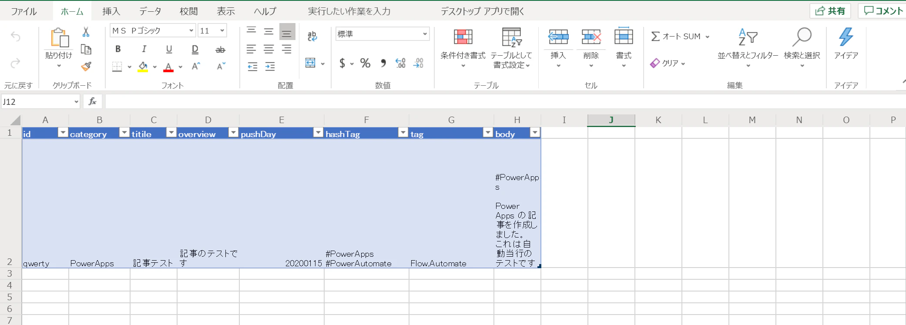Toggle align text right

[286, 49]
